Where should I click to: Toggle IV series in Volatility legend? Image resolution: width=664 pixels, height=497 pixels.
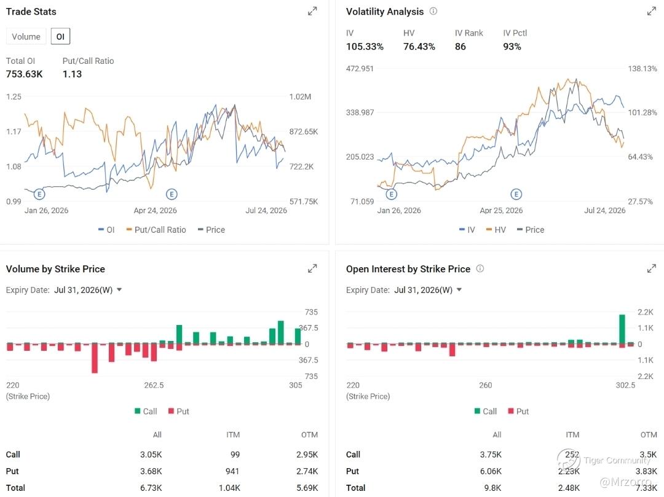(467, 230)
